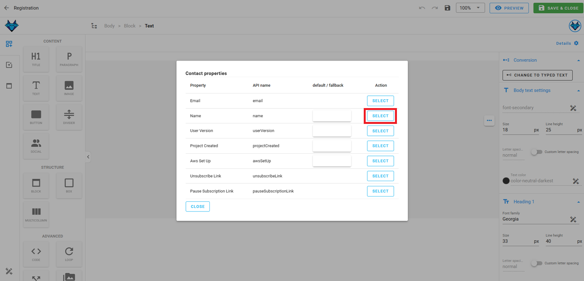Select the Social content block

click(36, 146)
